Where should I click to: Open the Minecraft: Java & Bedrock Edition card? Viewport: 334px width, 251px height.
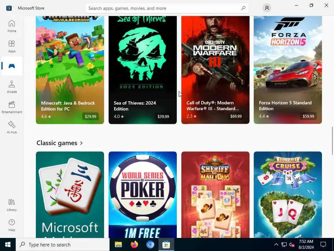click(70, 70)
